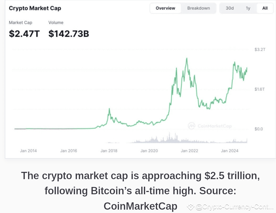Click the Jan 2016 x-axis label
Viewport: 276px width, 213px height.
[x=68, y=151]
